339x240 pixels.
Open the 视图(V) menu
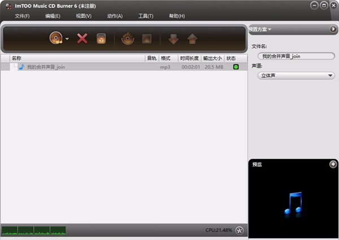[x=84, y=16]
